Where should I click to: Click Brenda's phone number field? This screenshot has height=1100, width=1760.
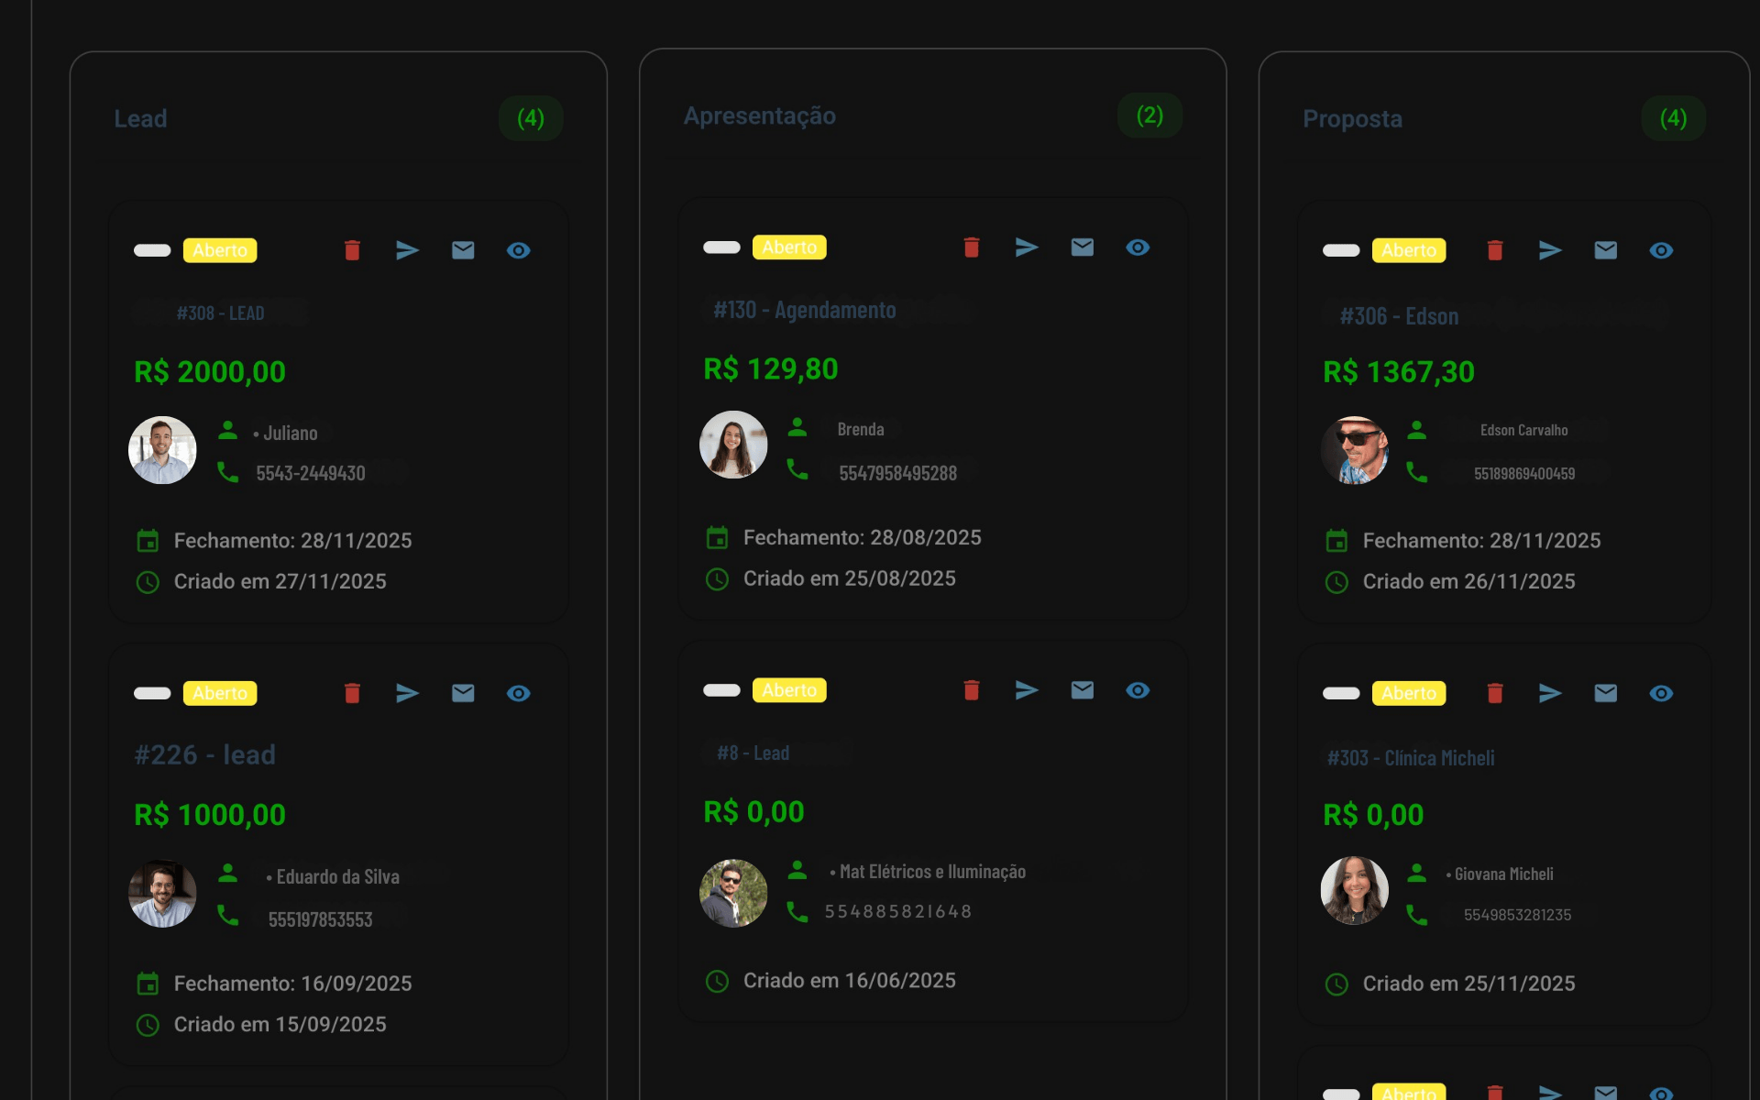[x=898, y=472]
